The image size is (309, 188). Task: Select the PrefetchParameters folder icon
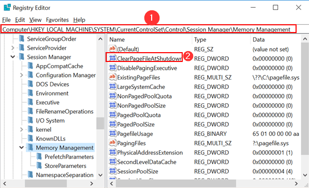coord(39,156)
